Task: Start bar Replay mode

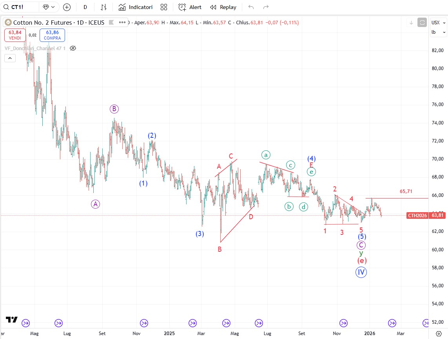Action: (223, 7)
